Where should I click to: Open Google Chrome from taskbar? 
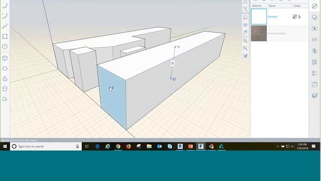pyautogui.click(x=118, y=146)
